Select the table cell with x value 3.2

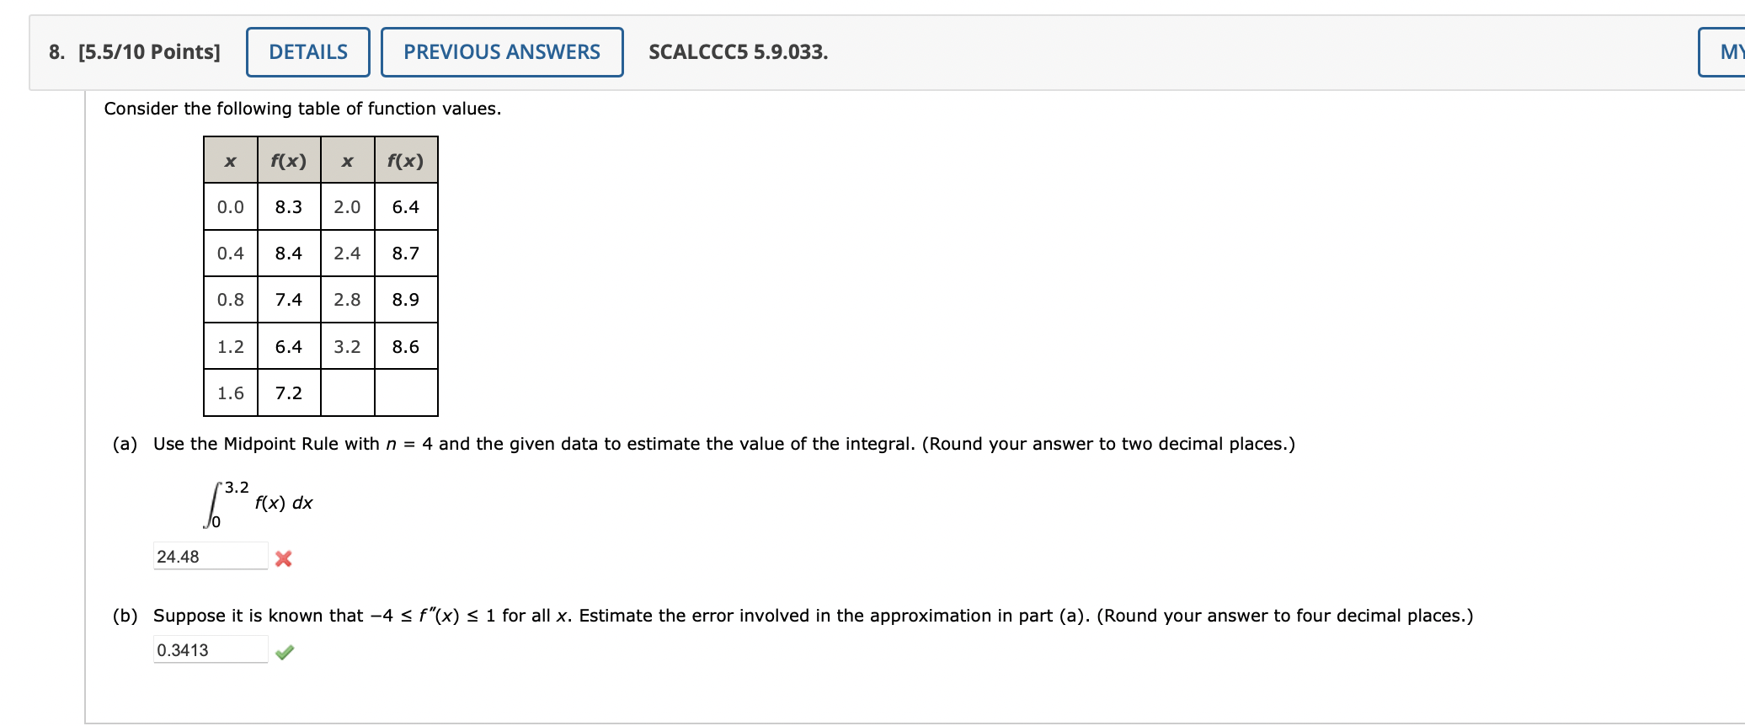[346, 346]
